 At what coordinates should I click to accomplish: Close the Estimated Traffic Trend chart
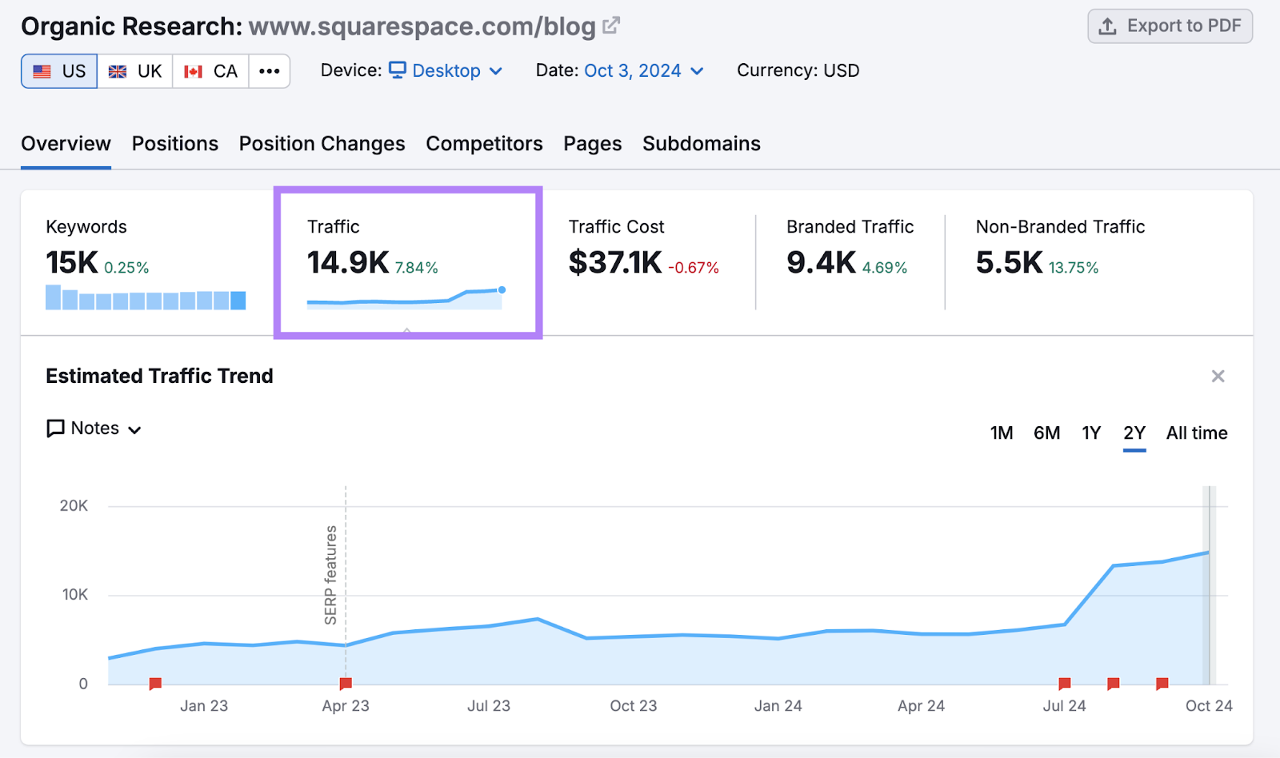[x=1218, y=376]
